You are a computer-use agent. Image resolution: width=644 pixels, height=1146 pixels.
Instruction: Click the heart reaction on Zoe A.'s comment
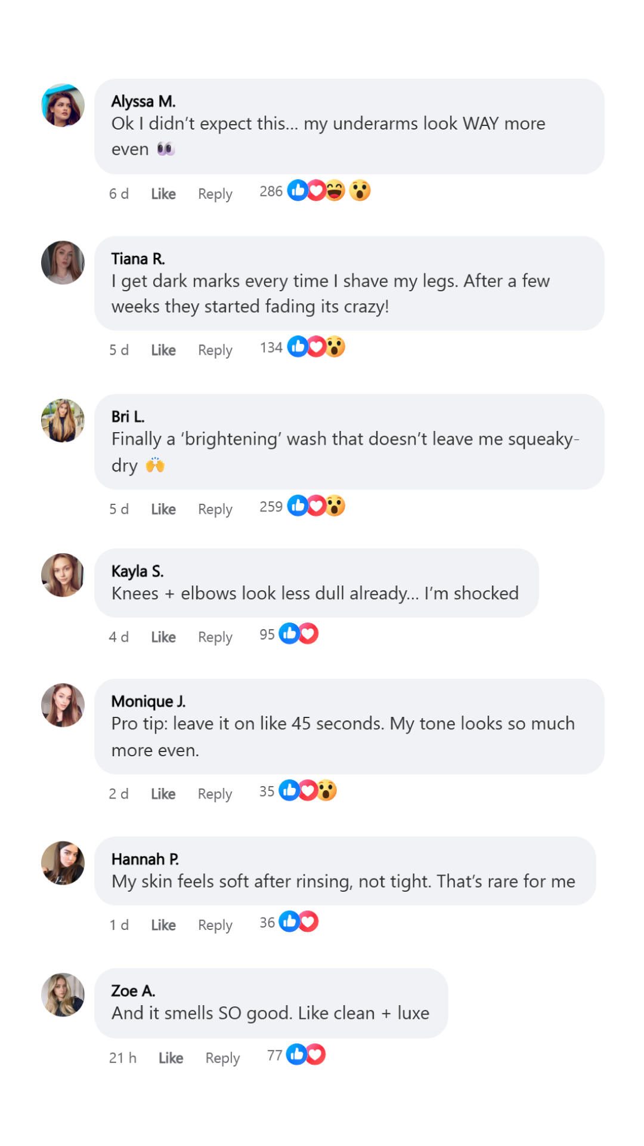coord(315,1055)
